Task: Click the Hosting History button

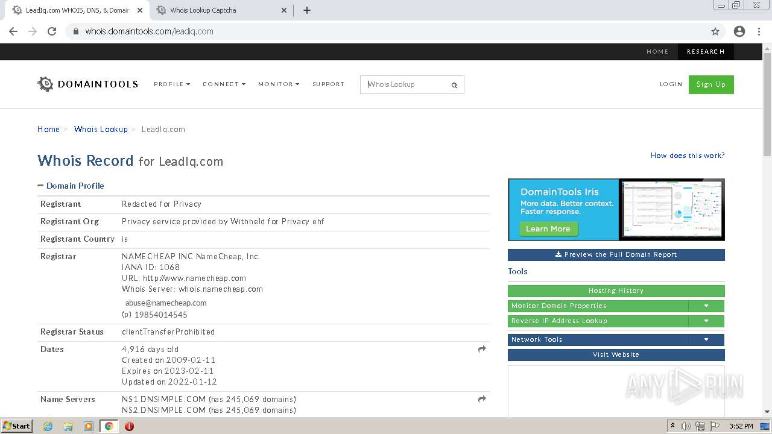Action: coord(616,291)
